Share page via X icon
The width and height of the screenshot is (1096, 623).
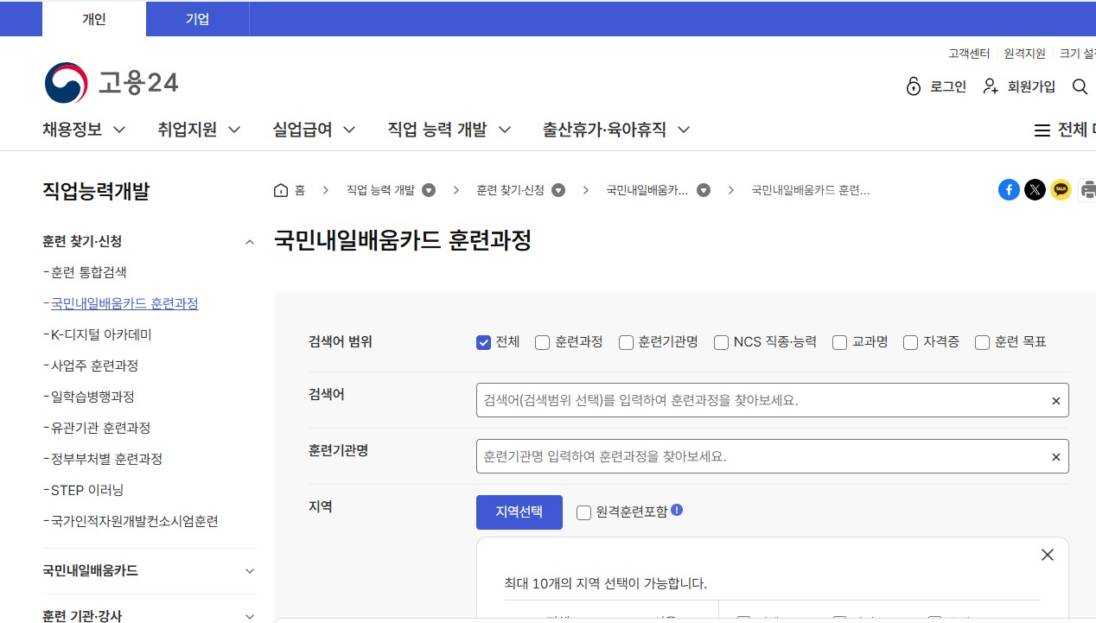pyautogui.click(x=1035, y=190)
